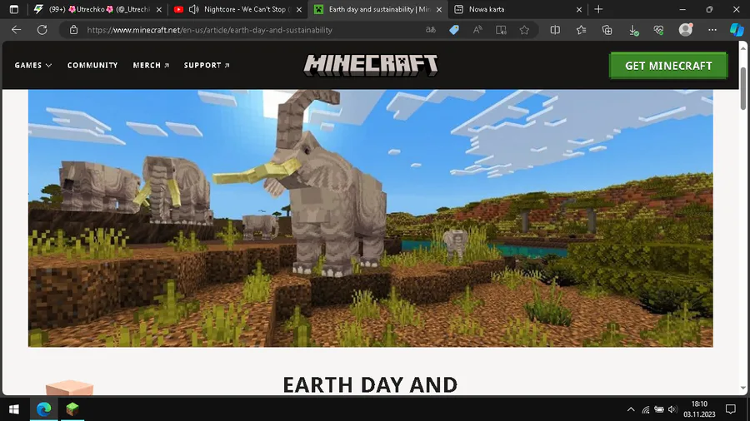Mute the Nightcore tab speaker icon
Image resolution: width=750 pixels, height=421 pixels.
point(193,9)
